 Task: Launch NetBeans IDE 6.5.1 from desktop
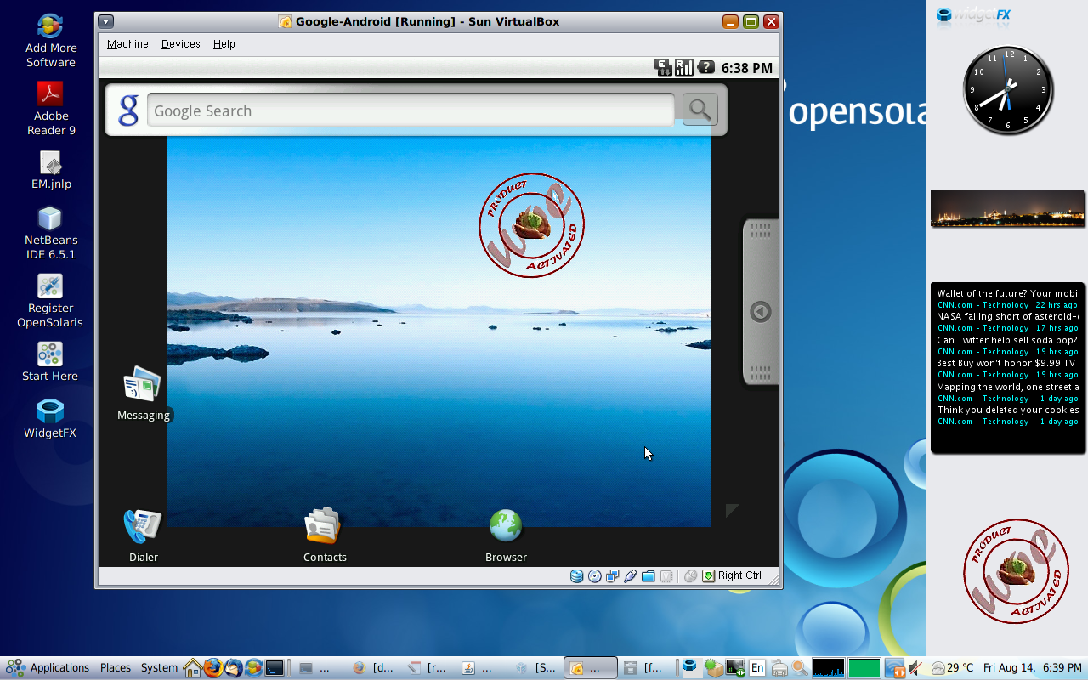50,233
